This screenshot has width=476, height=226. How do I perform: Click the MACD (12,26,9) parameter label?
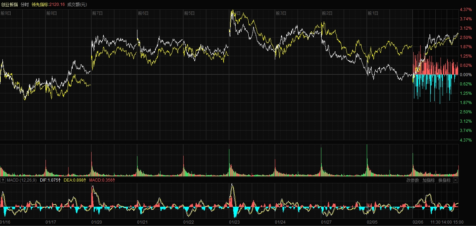click(22, 180)
